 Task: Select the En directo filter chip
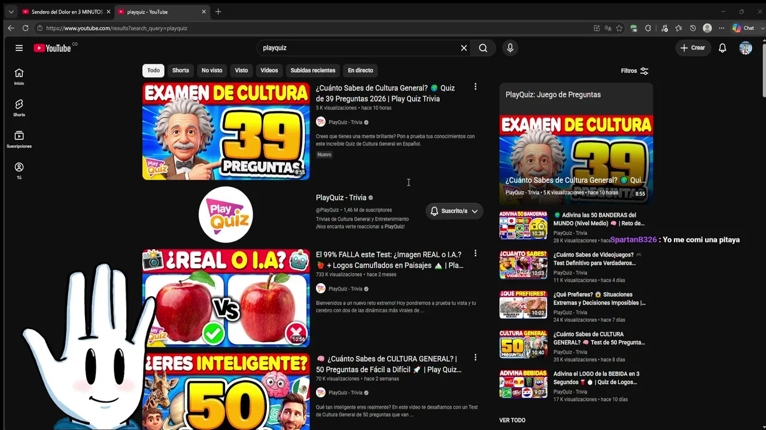360,70
